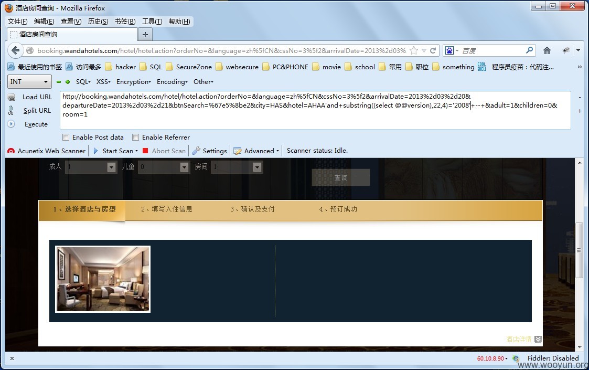Show more bookmarks with chevron
This screenshot has width=589, height=370.
580,67
